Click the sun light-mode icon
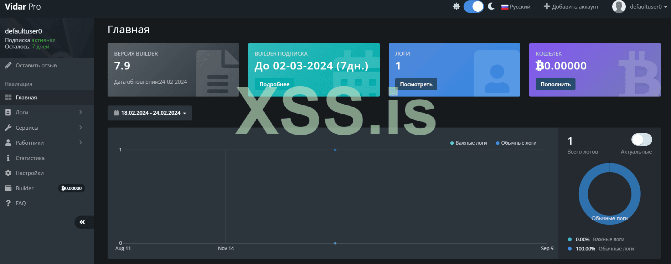671x264 pixels. 456,6
